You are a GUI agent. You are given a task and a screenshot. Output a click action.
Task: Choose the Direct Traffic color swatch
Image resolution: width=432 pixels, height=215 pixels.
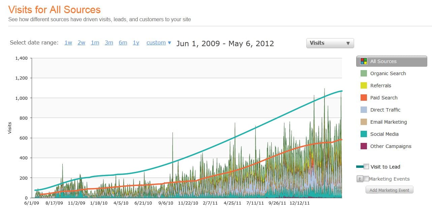point(364,110)
